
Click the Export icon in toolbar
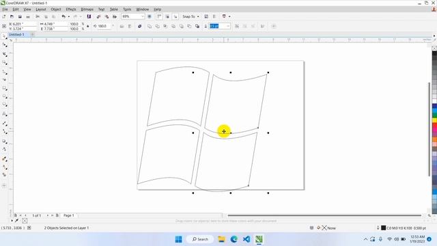click(107, 16)
